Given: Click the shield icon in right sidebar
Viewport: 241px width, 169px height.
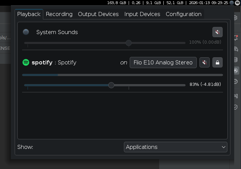Looking at the screenshot, I should click(x=236, y=107).
